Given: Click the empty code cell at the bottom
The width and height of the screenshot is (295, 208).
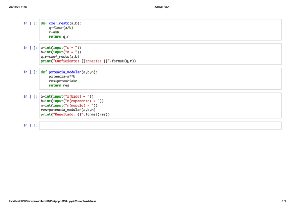Looking at the screenshot, I should [160, 125].
